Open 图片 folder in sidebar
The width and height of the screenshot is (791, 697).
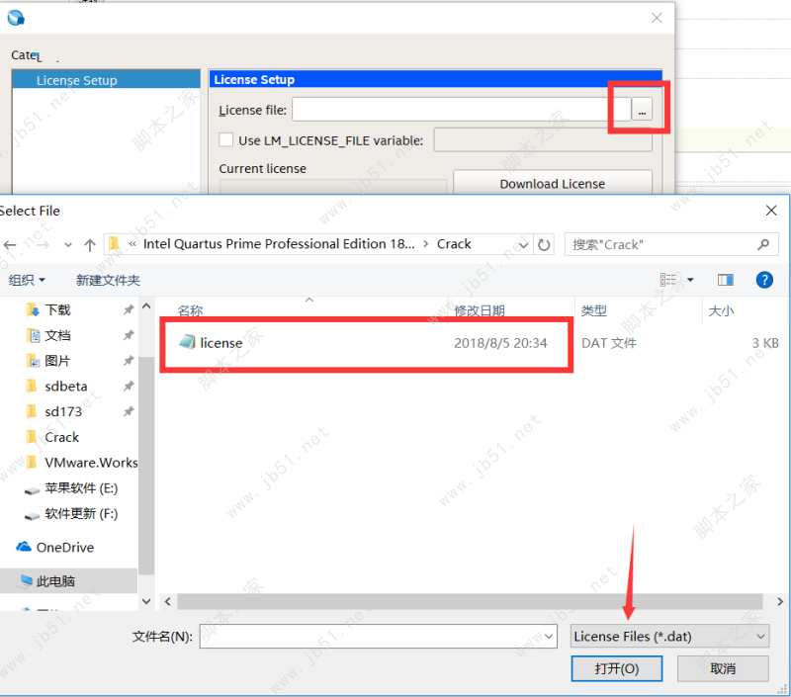[57, 361]
